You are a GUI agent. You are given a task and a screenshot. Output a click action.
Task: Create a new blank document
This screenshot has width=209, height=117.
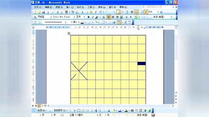[x=35, y=12]
